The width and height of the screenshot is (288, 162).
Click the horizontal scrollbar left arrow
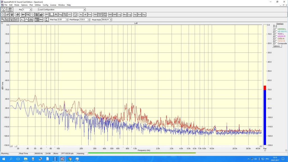tap(11, 146)
